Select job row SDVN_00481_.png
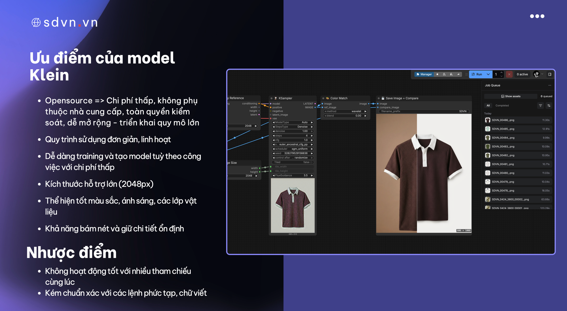The image size is (567, 311). click(518, 164)
